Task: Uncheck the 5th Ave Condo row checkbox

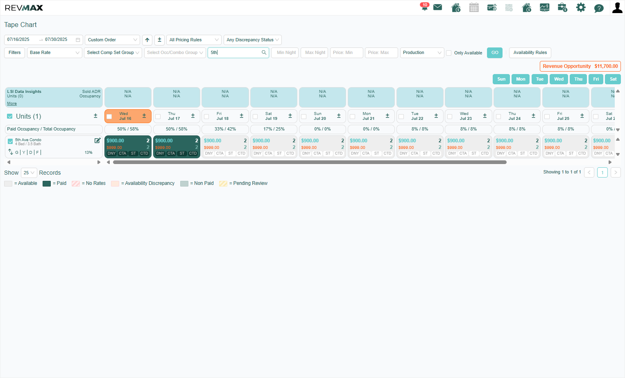Action: tap(11, 142)
